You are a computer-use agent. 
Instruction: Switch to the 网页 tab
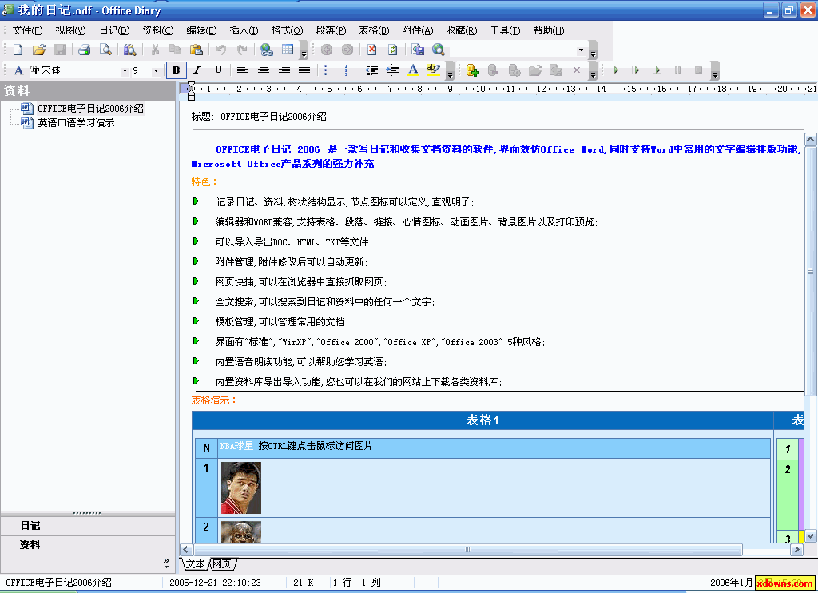[x=222, y=563]
